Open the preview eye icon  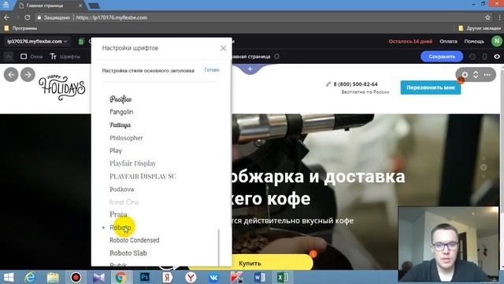click(497, 57)
